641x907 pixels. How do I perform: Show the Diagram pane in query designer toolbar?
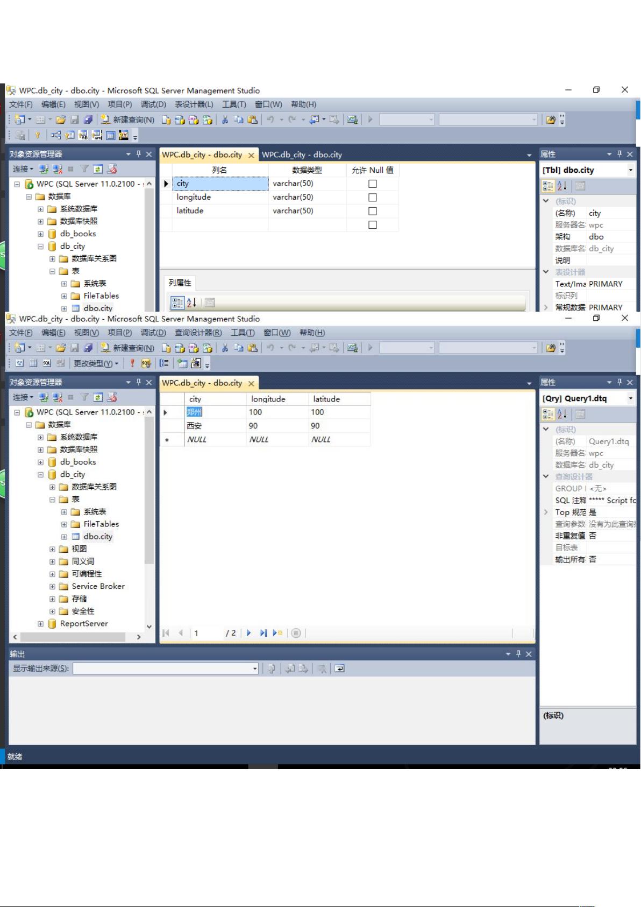click(x=20, y=363)
